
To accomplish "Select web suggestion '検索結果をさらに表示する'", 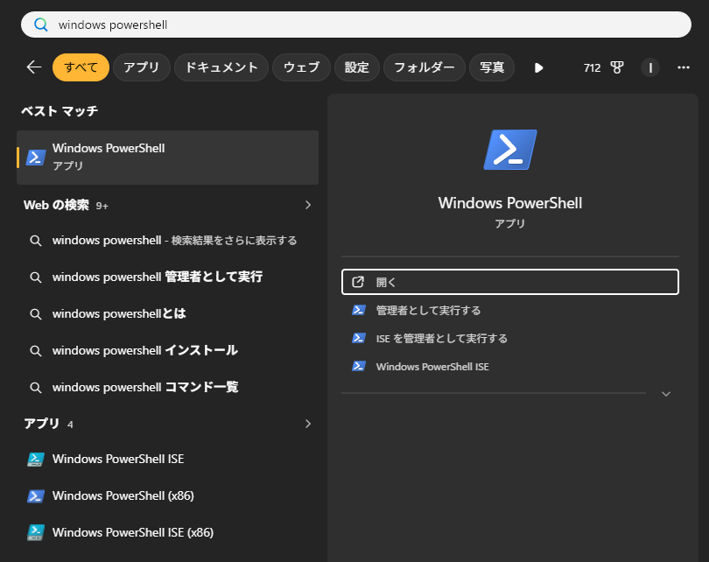I will pos(168,241).
